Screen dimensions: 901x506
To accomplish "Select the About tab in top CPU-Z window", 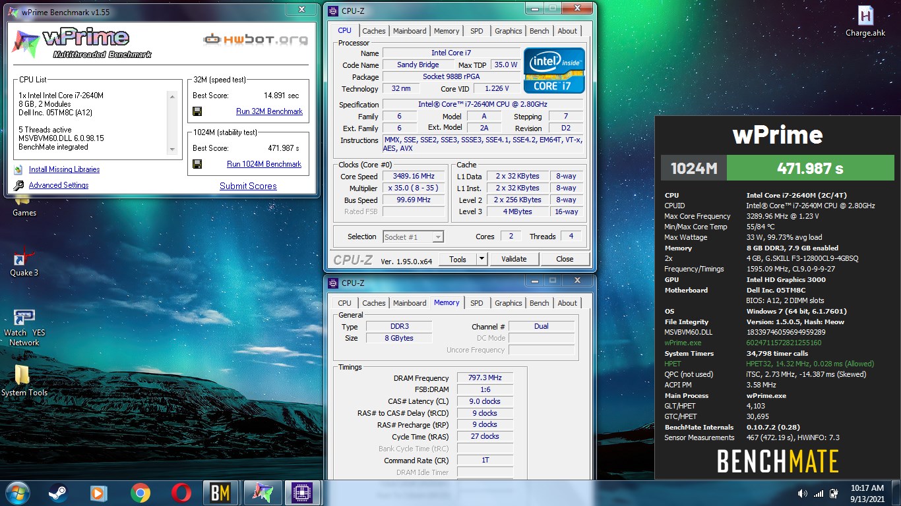I will click(567, 31).
